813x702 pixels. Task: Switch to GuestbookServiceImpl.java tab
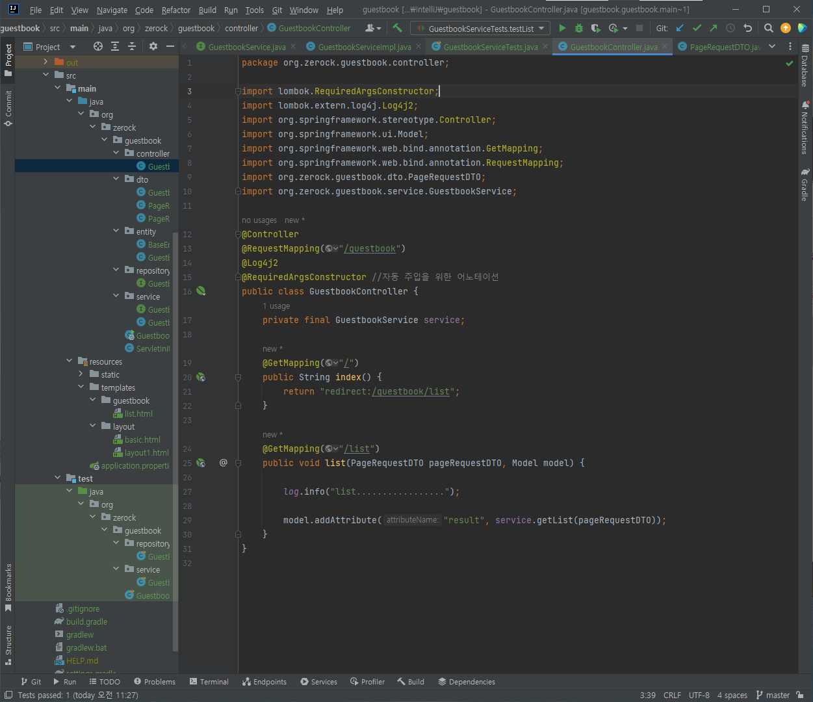tap(365, 47)
